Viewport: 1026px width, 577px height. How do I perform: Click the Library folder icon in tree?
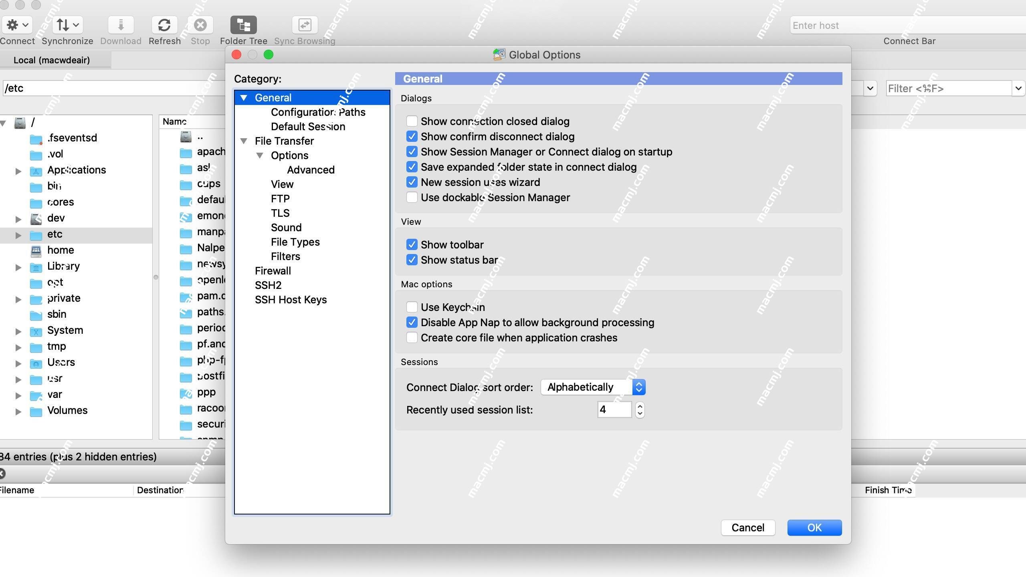click(x=36, y=267)
